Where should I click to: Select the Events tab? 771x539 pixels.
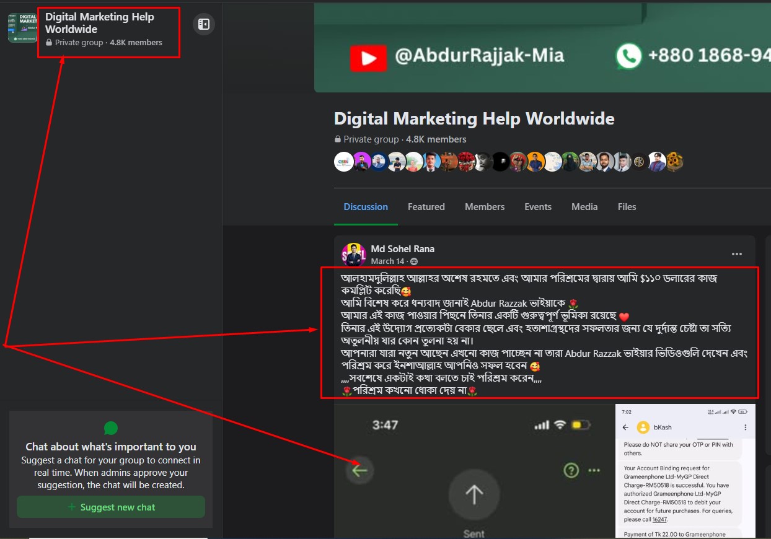coord(538,207)
